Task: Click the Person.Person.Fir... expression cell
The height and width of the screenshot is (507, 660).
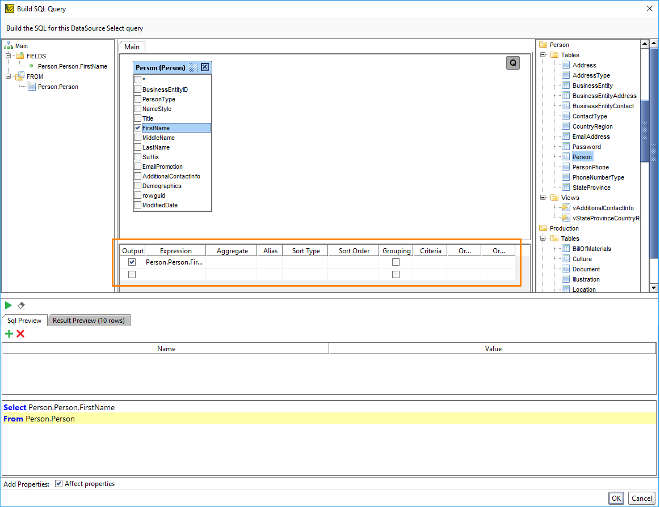Action: point(175,262)
